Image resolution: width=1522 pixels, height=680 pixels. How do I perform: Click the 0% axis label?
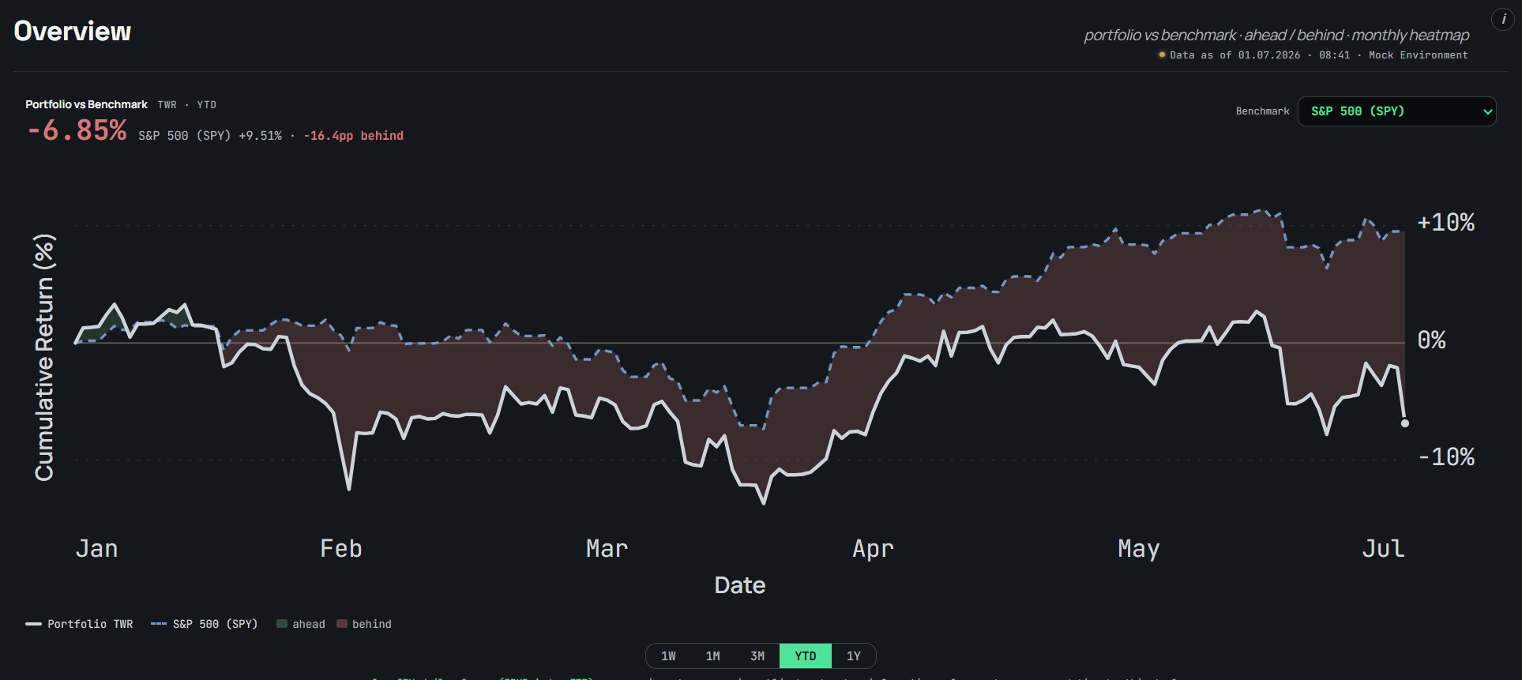click(1431, 340)
